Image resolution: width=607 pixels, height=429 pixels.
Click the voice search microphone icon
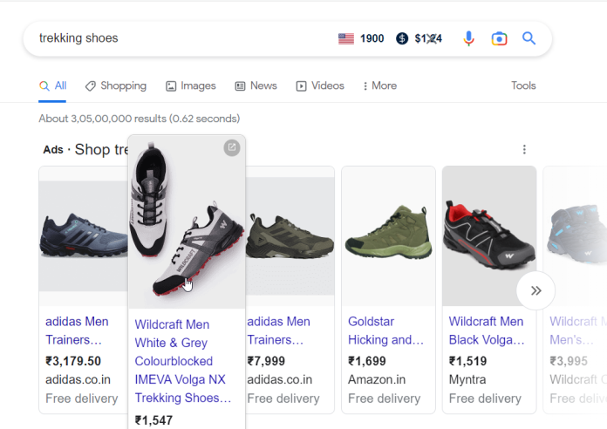click(x=468, y=38)
